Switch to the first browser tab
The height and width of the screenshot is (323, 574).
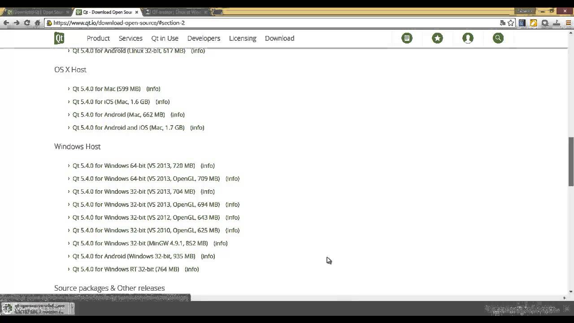tap(38, 12)
